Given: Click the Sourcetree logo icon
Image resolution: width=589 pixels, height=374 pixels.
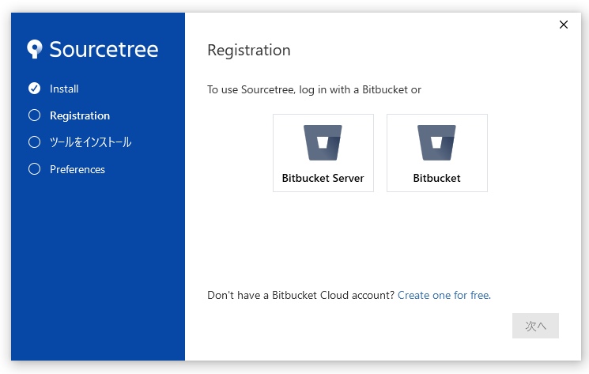Looking at the screenshot, I should (35, 50).
